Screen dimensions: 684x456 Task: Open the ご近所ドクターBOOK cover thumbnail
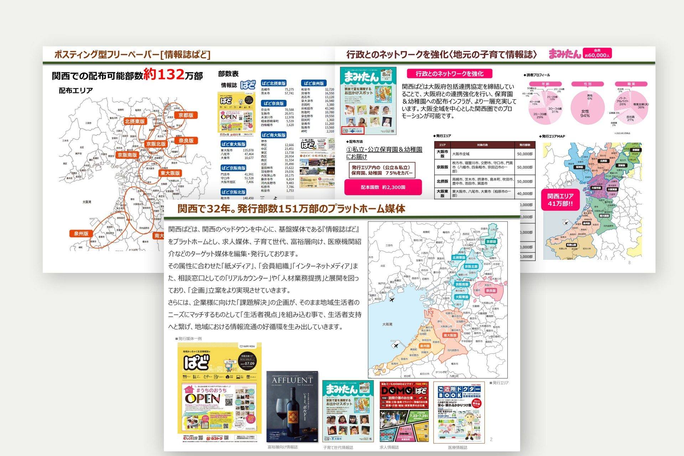(x=459, y=412)
